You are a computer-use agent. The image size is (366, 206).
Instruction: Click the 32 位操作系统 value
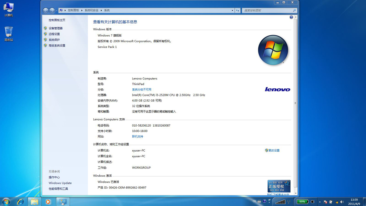(x=141, y=106)
